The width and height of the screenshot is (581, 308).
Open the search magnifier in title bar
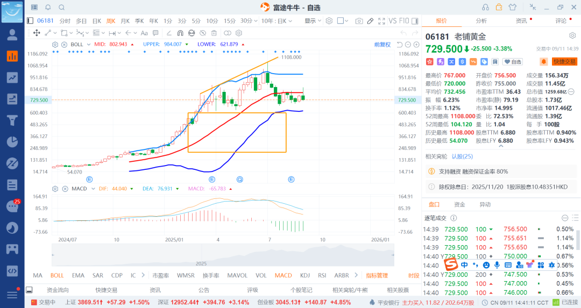[61, 8]
